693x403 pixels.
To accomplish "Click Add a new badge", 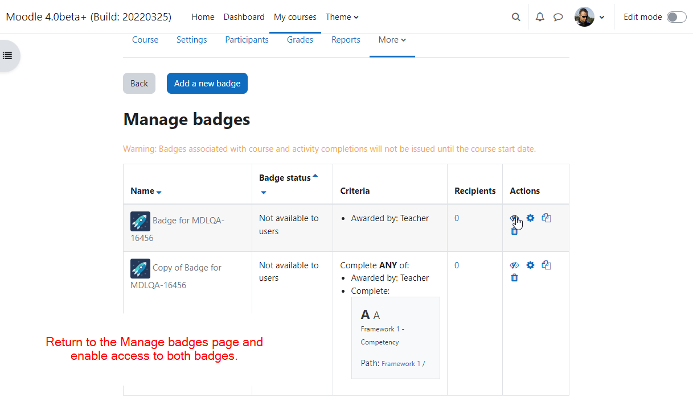I will [x=207, y=83].
